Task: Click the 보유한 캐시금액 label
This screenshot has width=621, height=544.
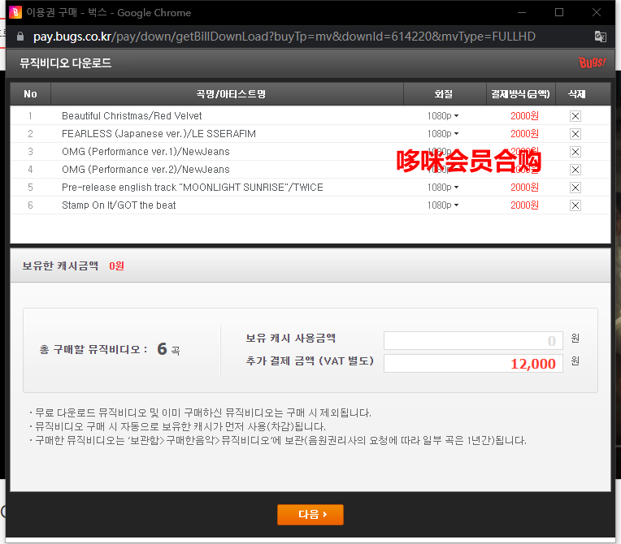Action: [x=60, y=266]
